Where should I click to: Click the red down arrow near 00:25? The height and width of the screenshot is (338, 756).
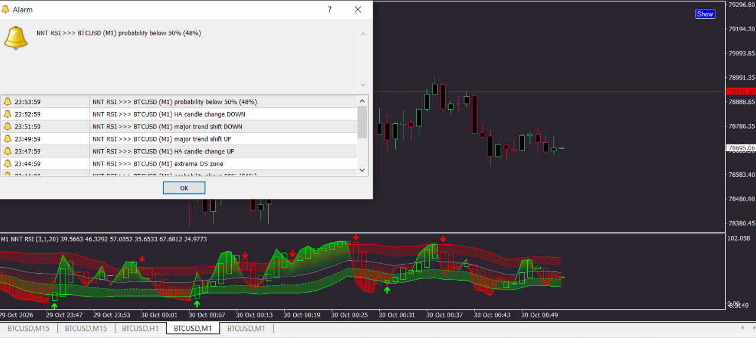[356, 237]
